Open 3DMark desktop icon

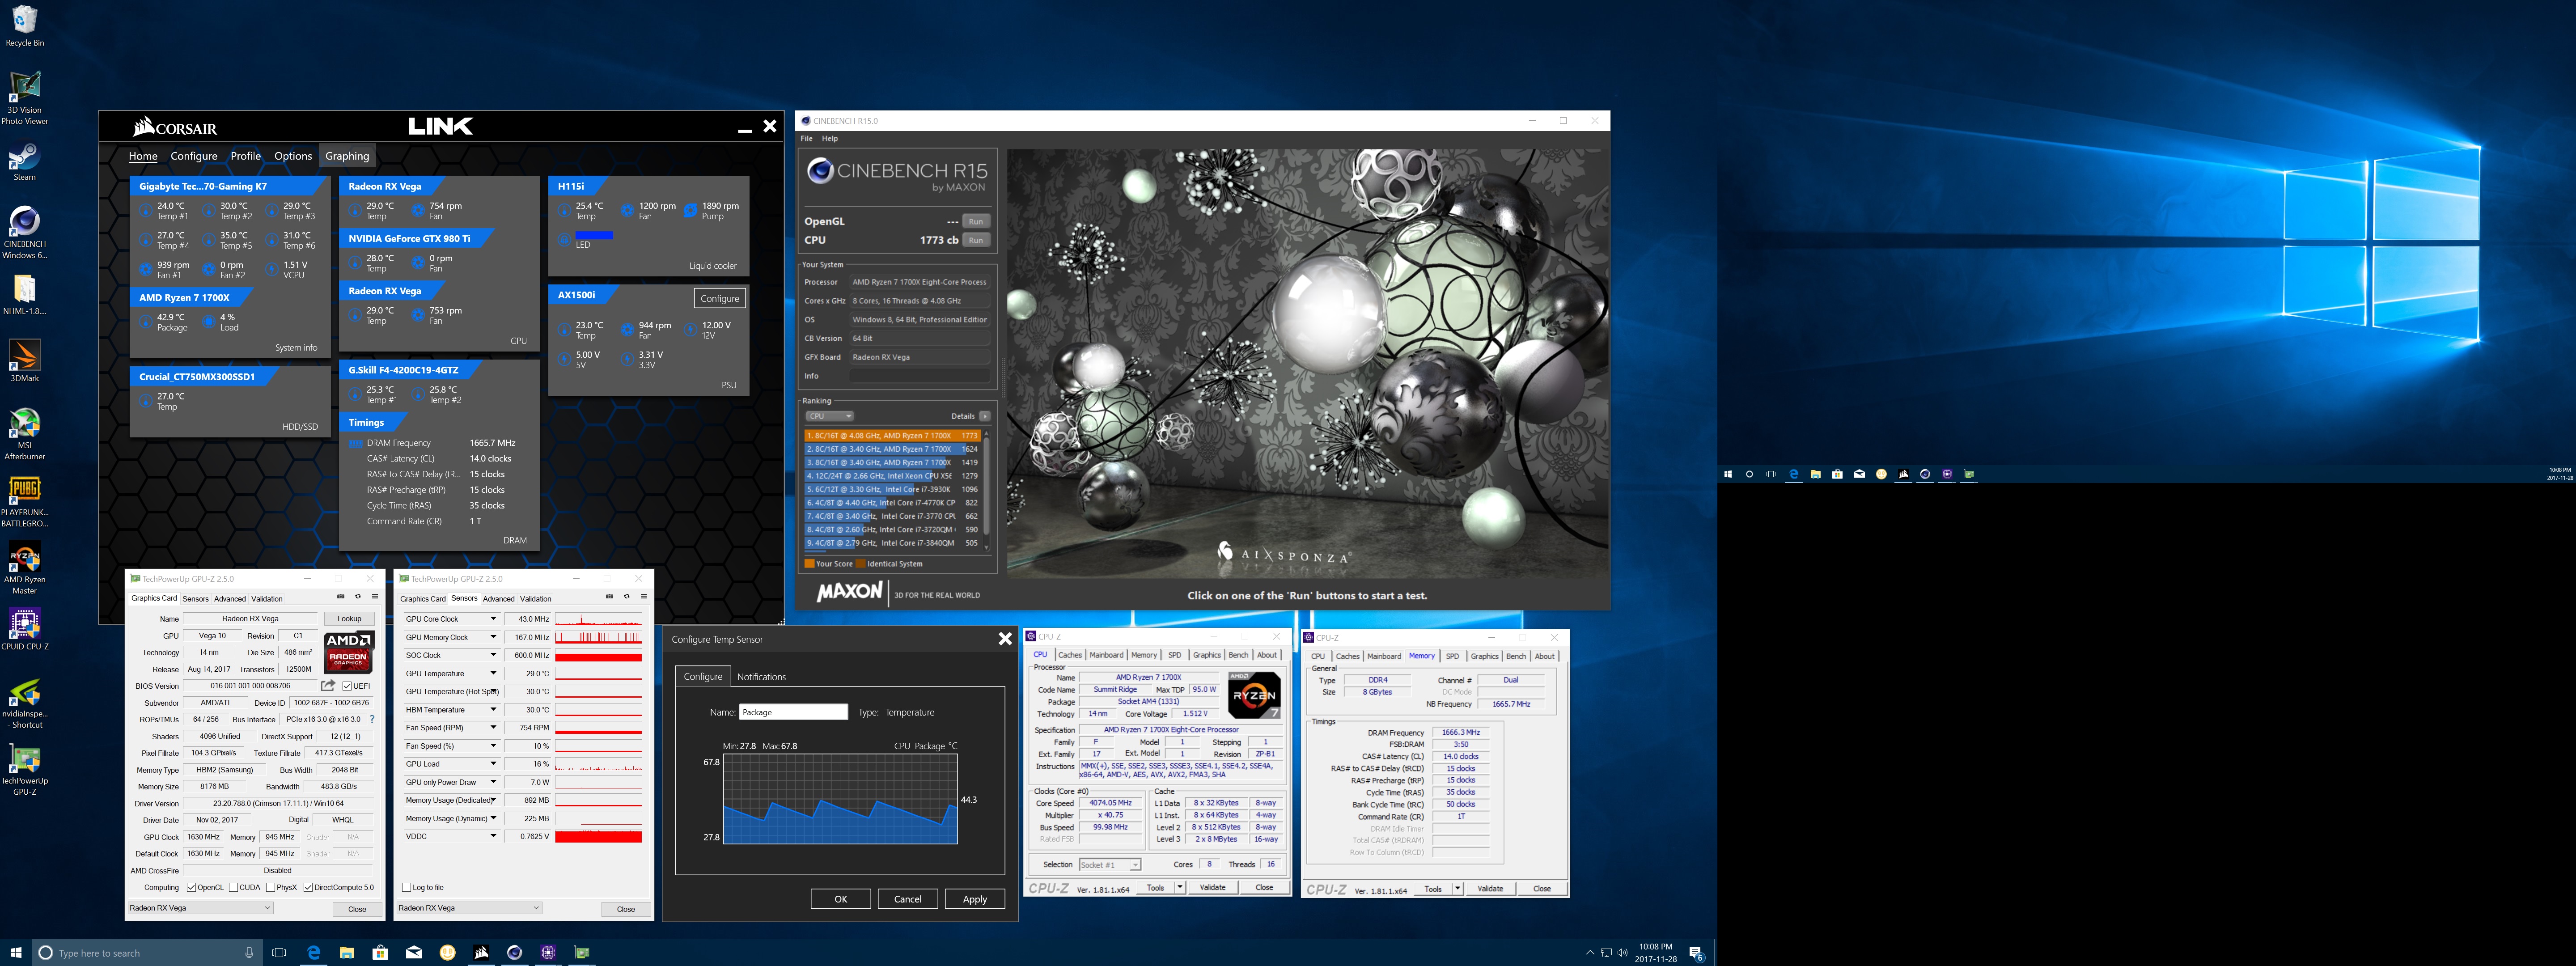pos(24,362)
